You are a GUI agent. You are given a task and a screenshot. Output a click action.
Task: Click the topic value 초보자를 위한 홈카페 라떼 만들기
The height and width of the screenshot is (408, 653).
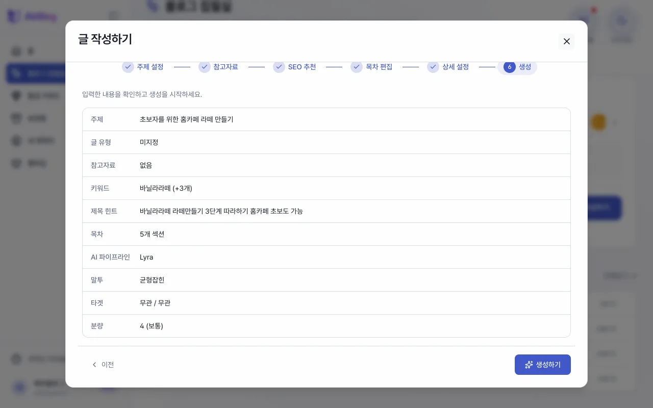point(186,119)
